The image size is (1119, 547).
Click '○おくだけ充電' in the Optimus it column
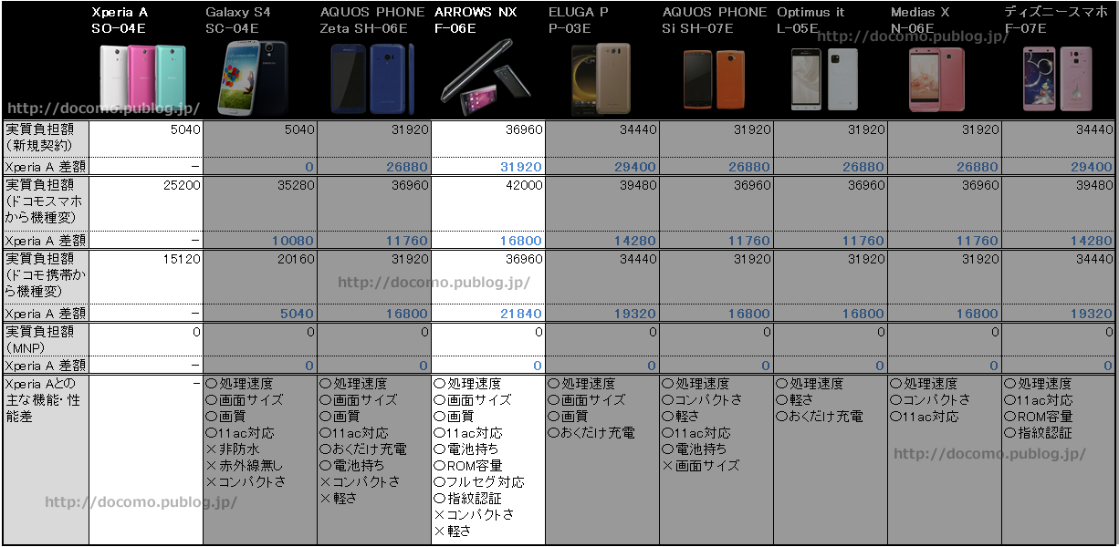pyautogui.click(x=819, y=417)
